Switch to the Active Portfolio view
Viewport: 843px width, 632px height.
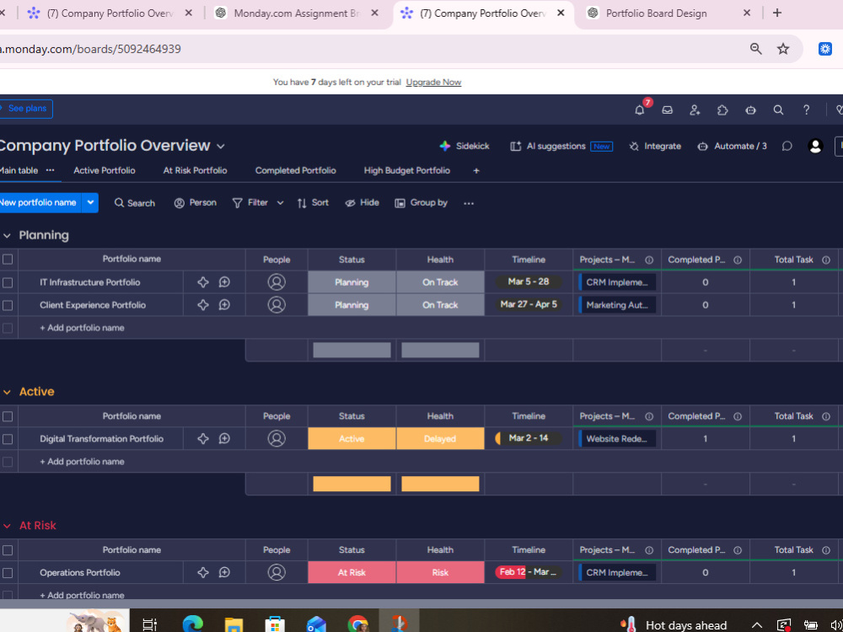(x=105, y=170)
